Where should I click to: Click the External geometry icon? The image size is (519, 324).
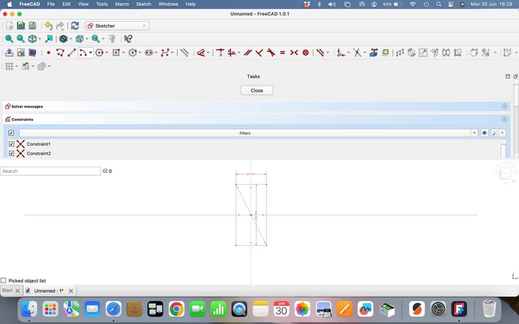(x=374, y=53)
